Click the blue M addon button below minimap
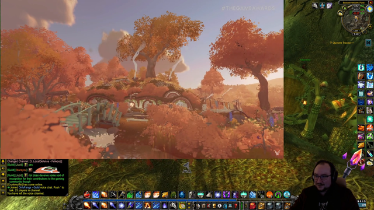 369,43
